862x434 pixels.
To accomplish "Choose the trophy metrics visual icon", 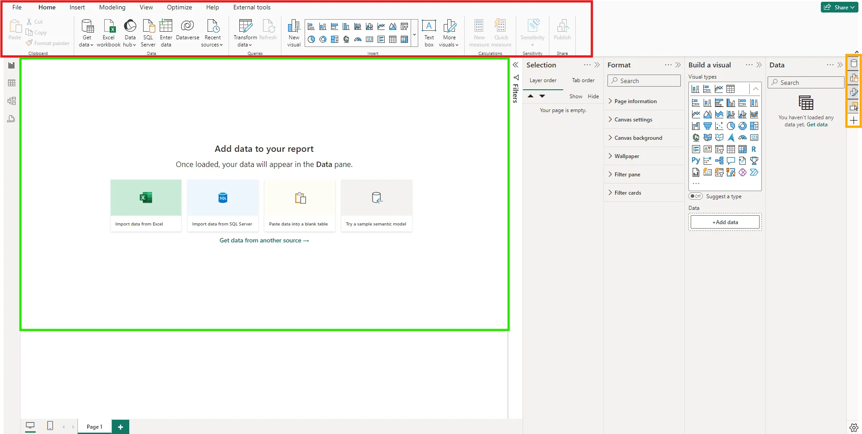I will tap(754, 161).
